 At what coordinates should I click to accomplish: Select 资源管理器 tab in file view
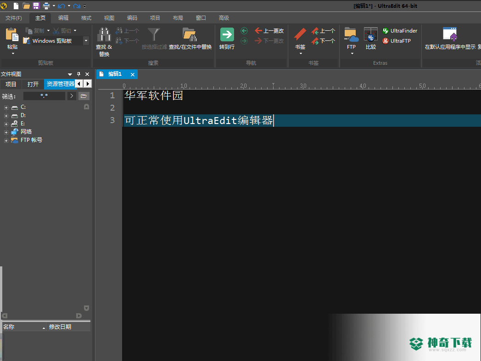(x=60, y=84)
